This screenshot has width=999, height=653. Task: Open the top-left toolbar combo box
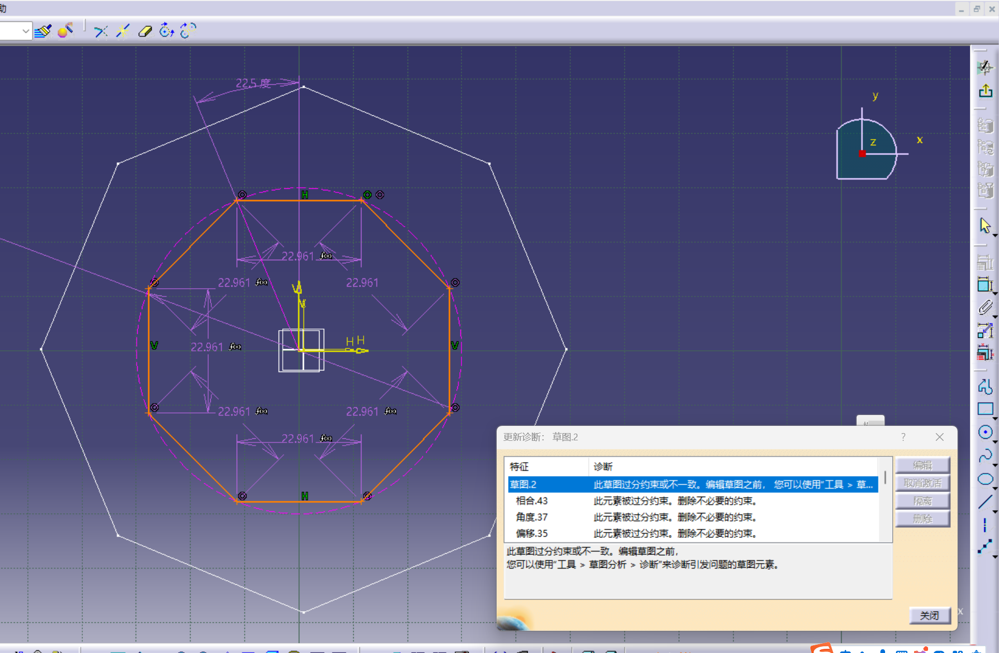(x=25, y=31)
